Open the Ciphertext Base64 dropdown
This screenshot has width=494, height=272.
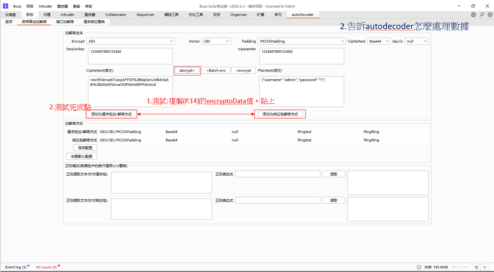click(379, 41)
